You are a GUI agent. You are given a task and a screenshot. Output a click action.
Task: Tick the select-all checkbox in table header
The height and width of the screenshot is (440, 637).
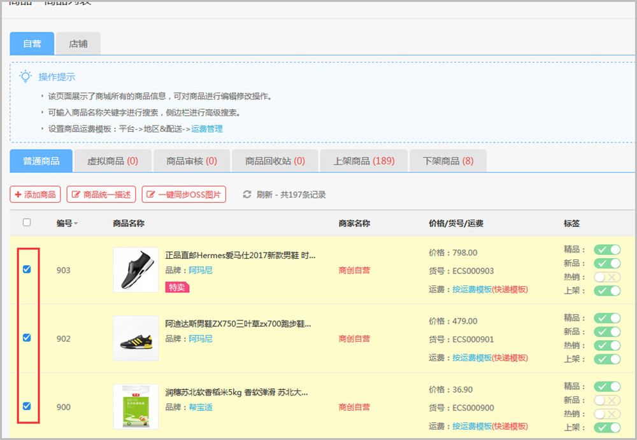pos(27,223)
